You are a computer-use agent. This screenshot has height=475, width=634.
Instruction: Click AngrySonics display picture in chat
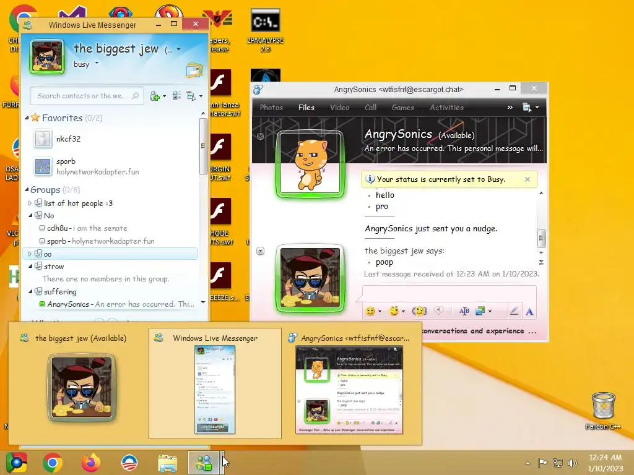point(310,163)
